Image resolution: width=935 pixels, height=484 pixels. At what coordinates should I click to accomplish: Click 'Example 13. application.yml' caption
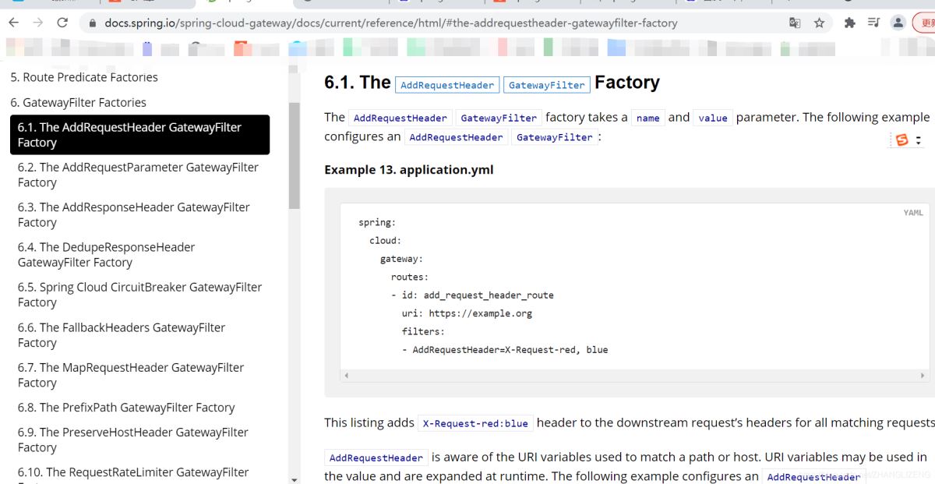[409, 170]
